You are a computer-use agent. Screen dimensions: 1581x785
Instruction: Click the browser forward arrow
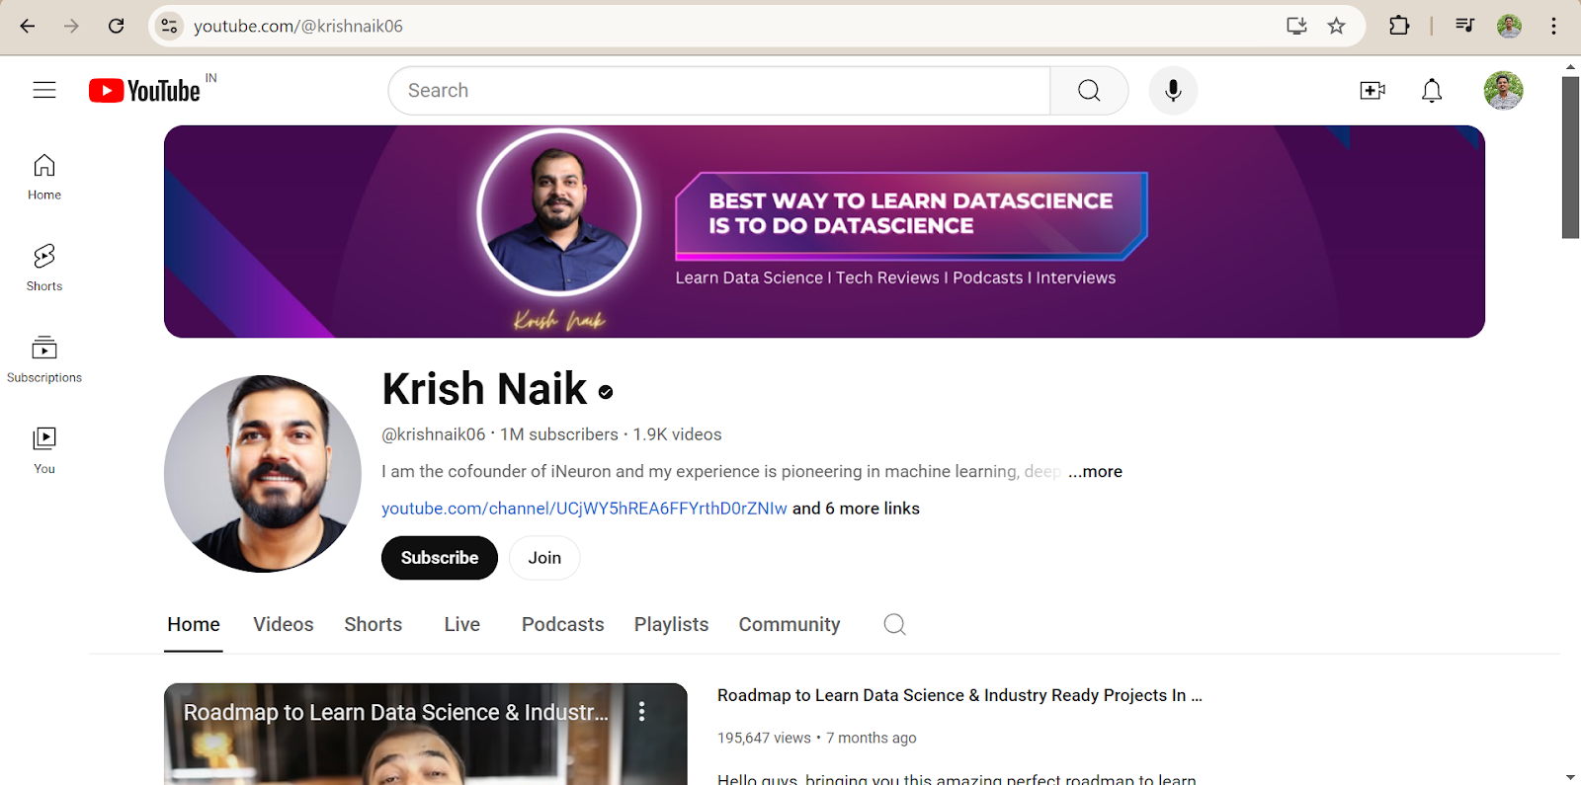point(71,26)
